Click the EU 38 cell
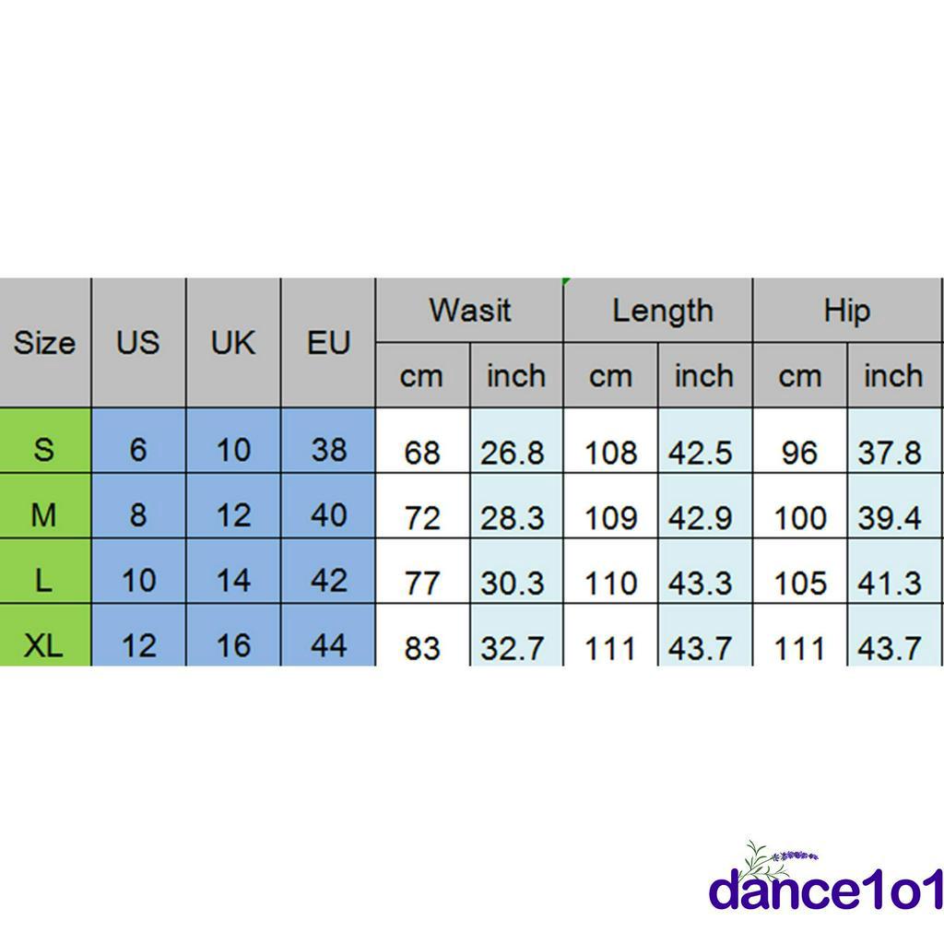The image size is (944, 944). (328, 450)
